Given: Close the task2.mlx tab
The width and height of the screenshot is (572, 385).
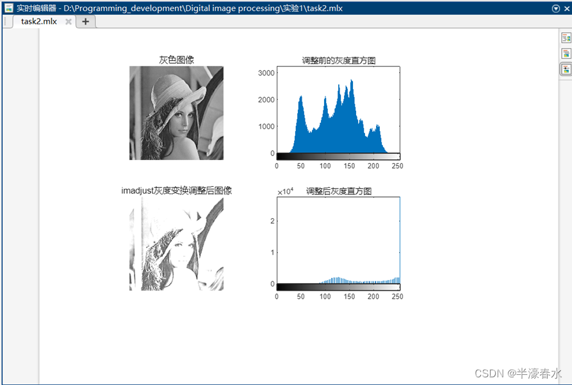Looking at the screenshot, I should click(x=68, y=22).
